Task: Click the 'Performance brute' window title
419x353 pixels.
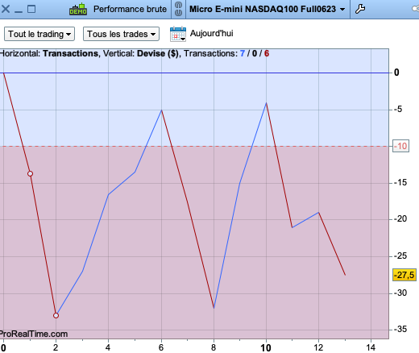Action: click(x=130, y=9)
